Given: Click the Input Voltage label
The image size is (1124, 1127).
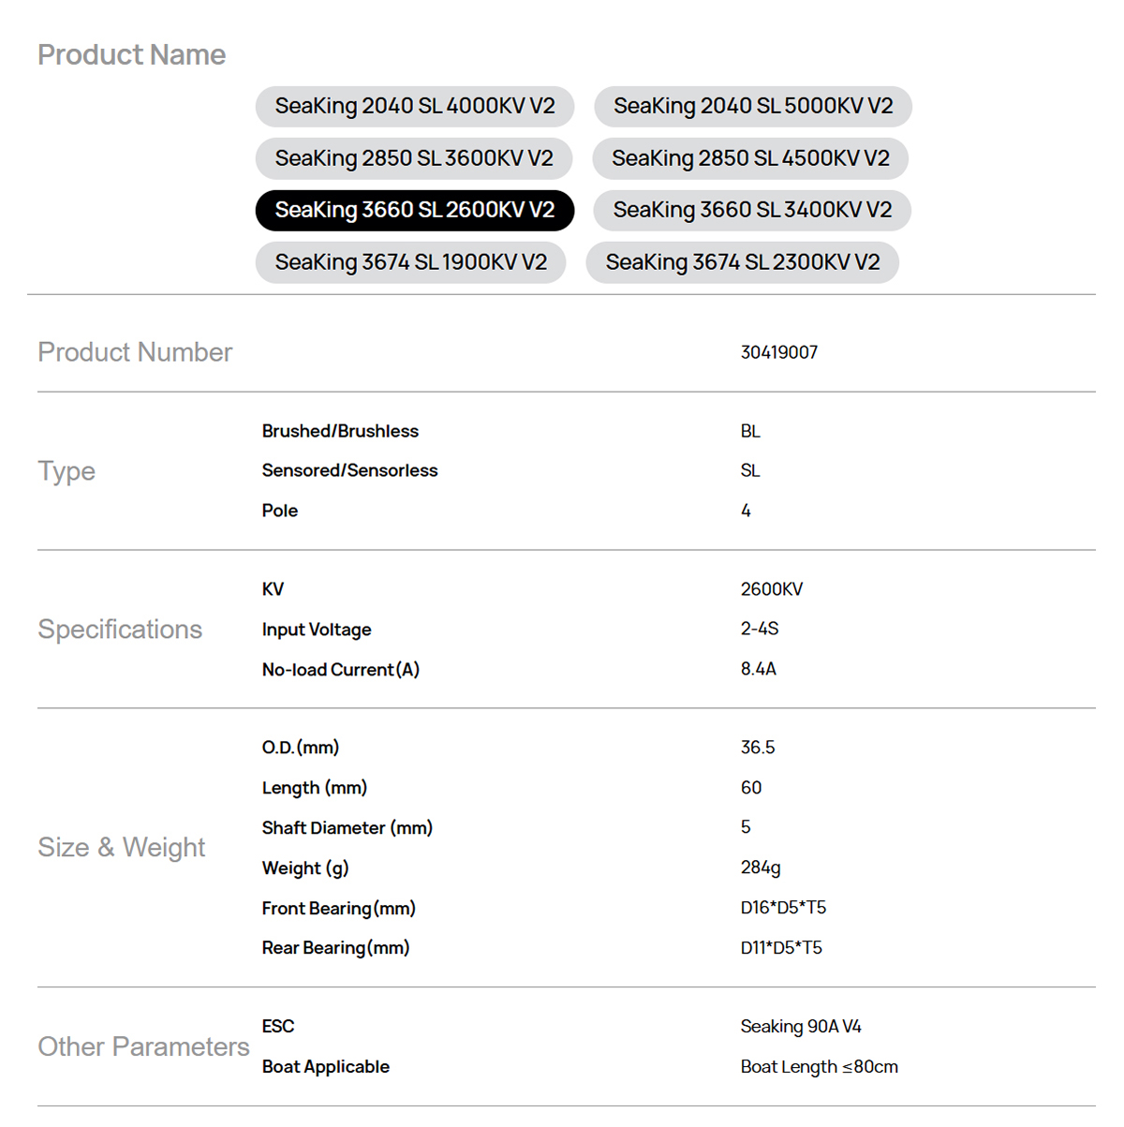Looking at the screenshot, I should (x=317, y=630).
